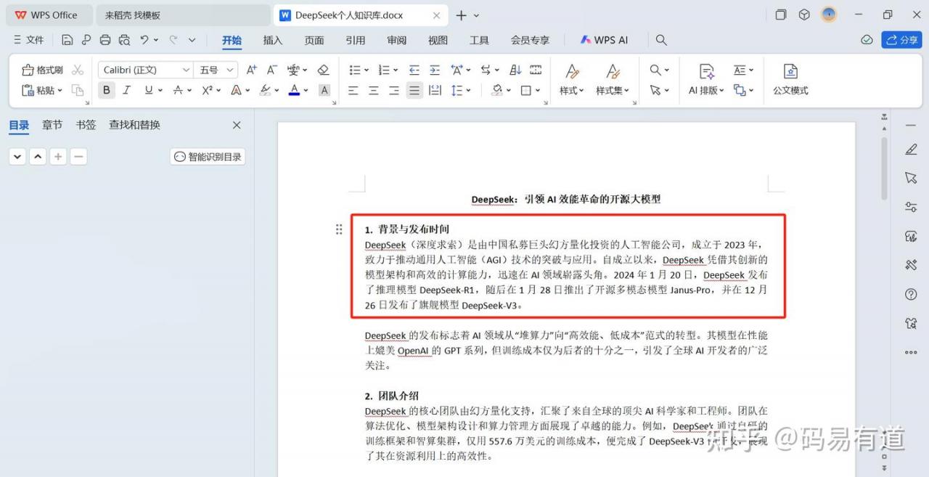929x477 pixels.
Task: Click the new tab plus button
Action: pos(461,15)
